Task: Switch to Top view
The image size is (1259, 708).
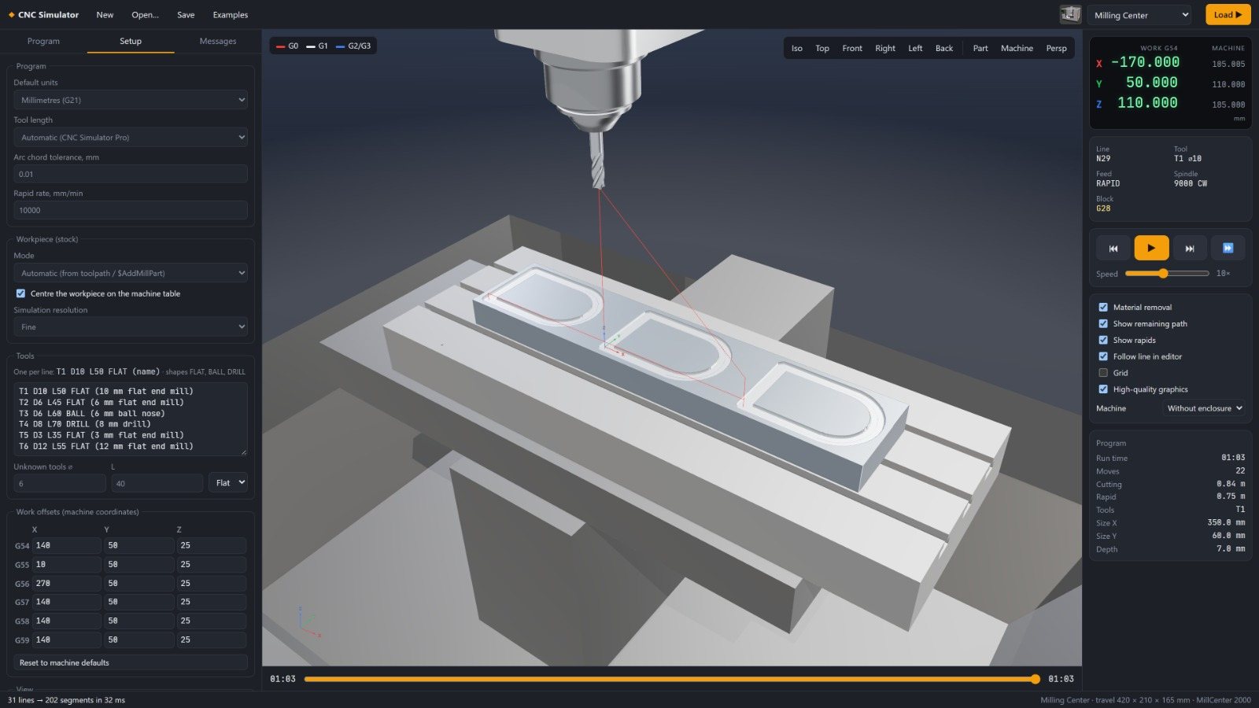Action: (x=822, y=48)
